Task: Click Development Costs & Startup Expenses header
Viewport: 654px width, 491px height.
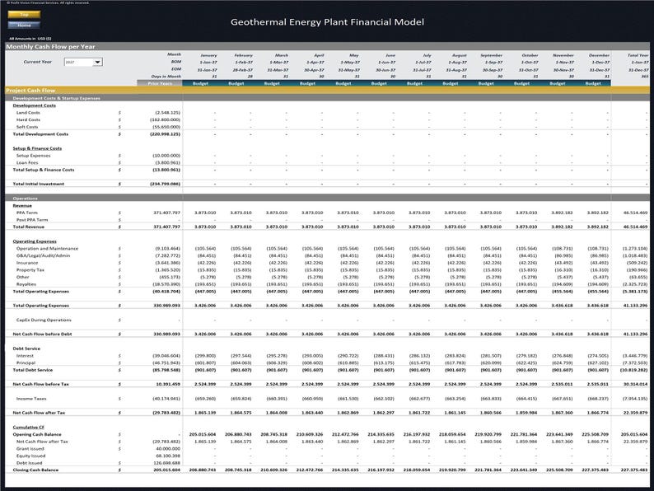Action: pos(56,98)
